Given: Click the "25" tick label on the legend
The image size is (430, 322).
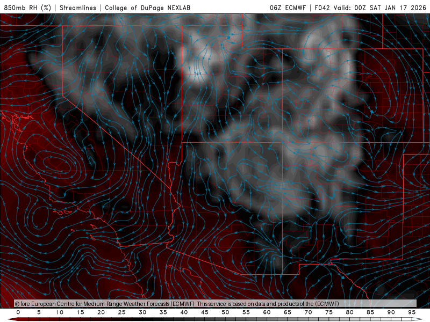Looking at the screenshot, I should point(122,312).
